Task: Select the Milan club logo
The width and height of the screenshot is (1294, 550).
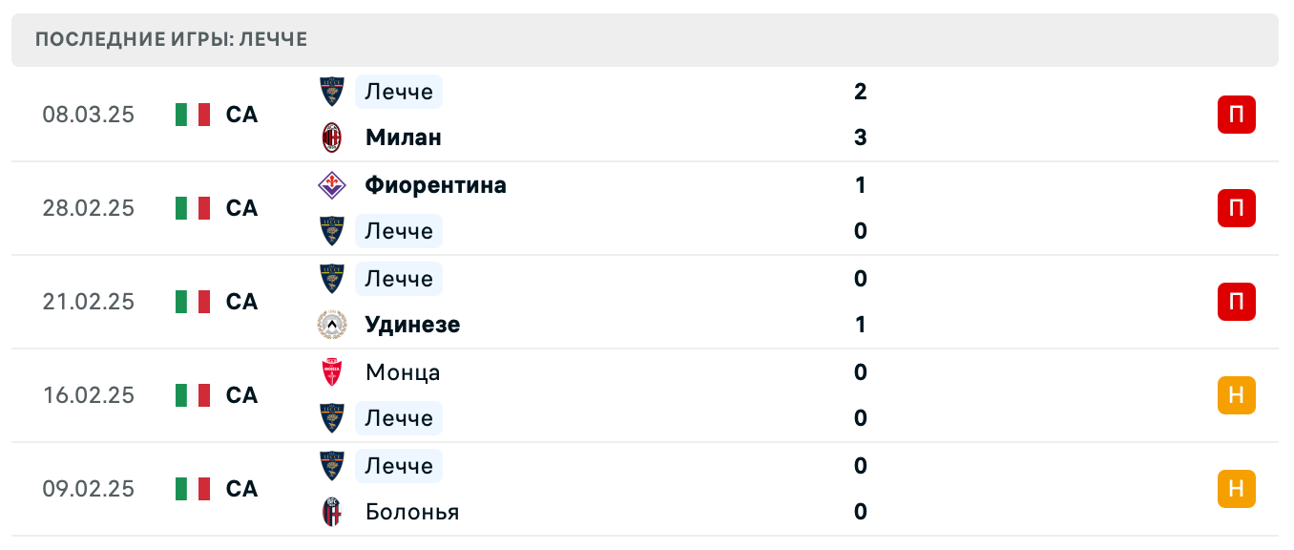Action: [x=332, y=137]
